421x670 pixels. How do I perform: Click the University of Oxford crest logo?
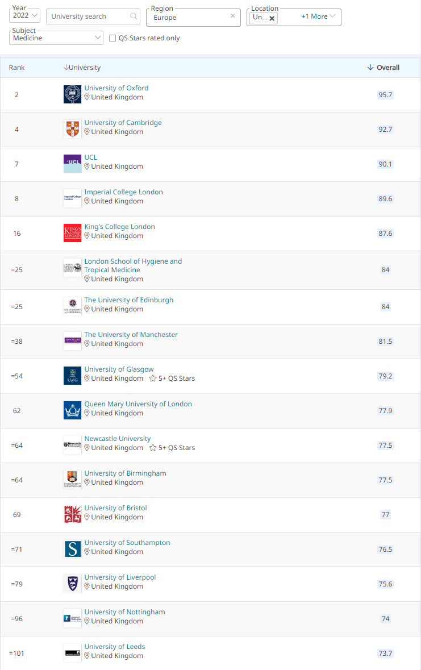(72, 94)
